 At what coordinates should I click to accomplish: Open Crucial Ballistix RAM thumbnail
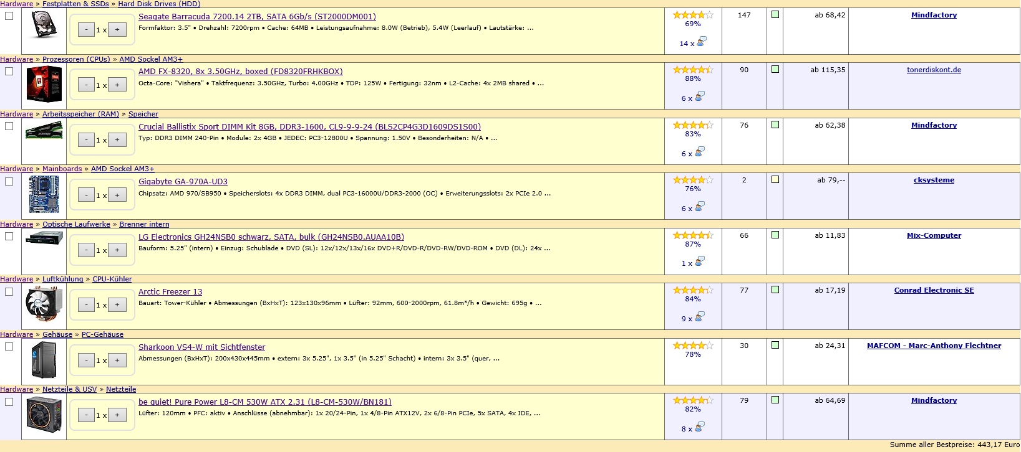pyautogui.click(x=44, y=130)
